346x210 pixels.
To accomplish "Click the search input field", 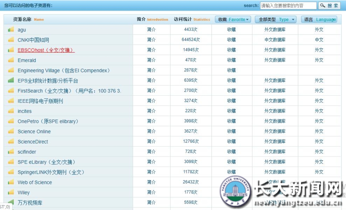I will [288, 6].
